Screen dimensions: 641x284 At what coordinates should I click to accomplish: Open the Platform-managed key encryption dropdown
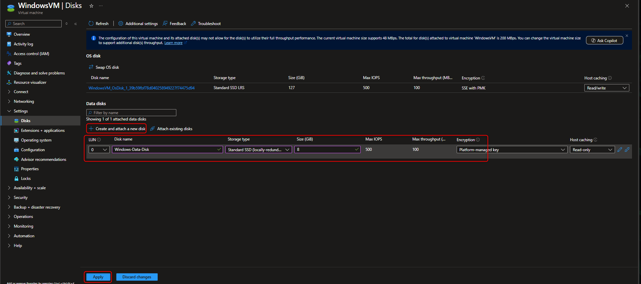click(512, 150)
